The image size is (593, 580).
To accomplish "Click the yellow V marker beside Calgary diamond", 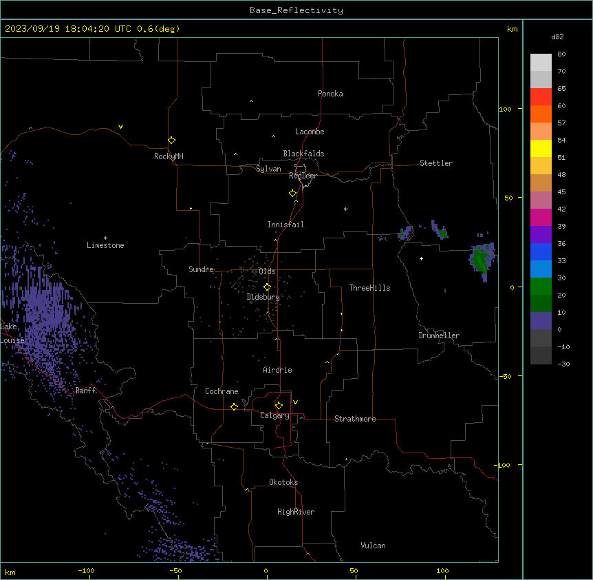I will click(295, 402).
